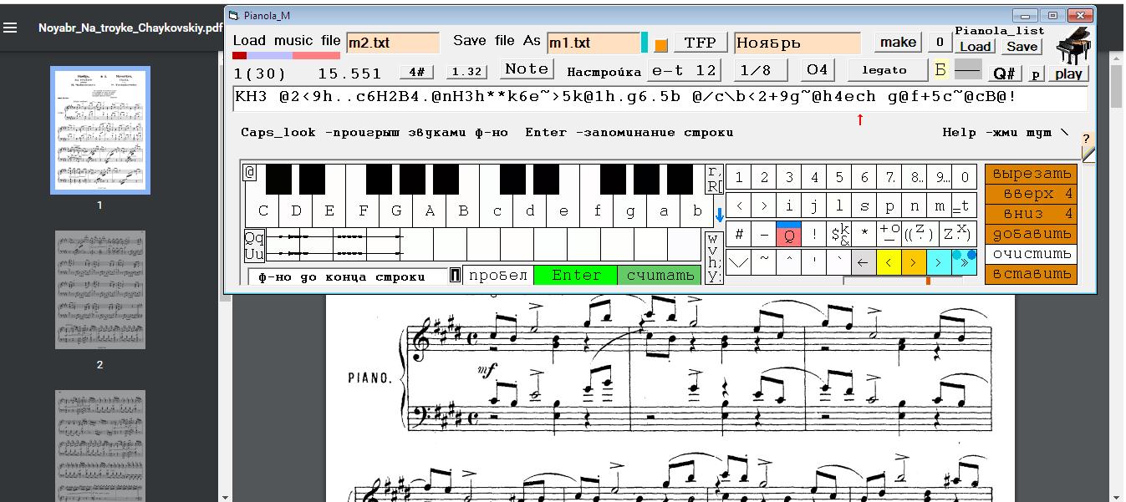1126x502 pixels.
Task: Click the Qq Uu key left of the staff
Action: (x=254, y=245)
